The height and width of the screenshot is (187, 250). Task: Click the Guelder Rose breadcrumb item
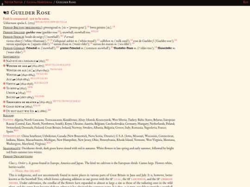point(66,2)
